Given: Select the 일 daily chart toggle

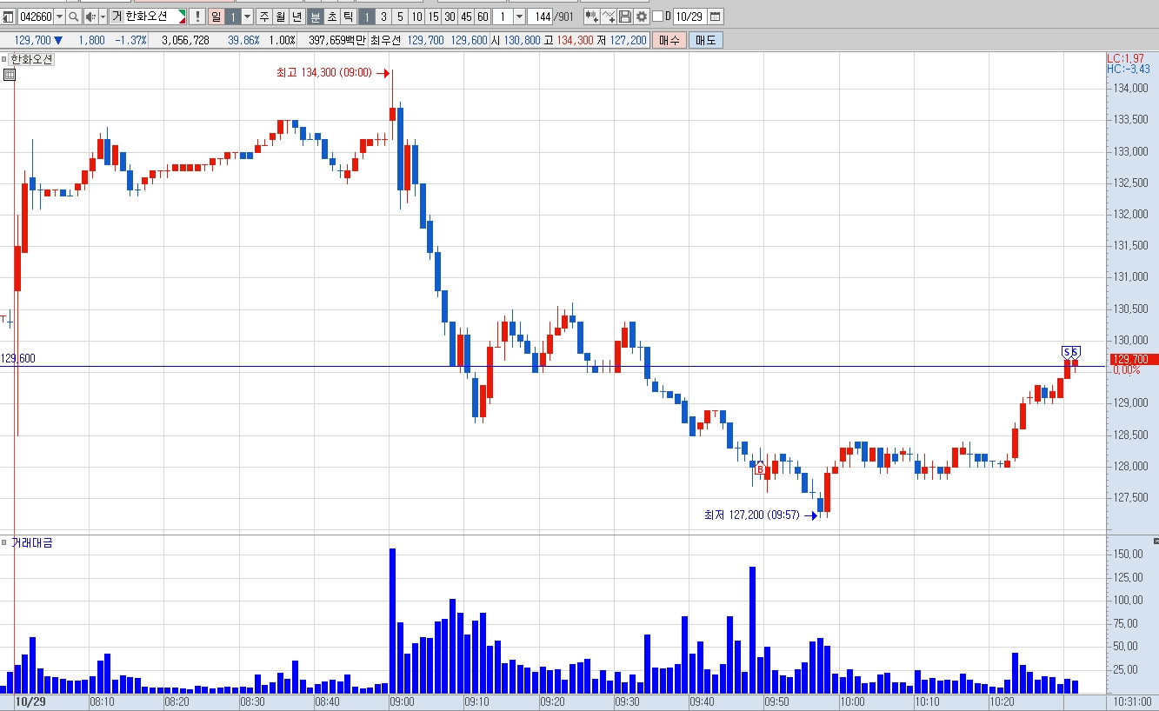Looking at the screenshot, I should pyautogui.click(x=216, y=17).
